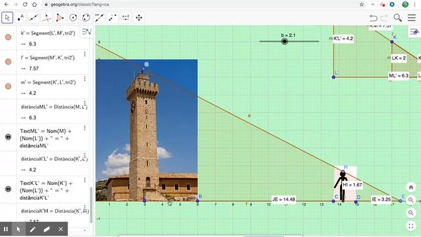
Task: Select the Move Graphics View tool
Action: 139,18
